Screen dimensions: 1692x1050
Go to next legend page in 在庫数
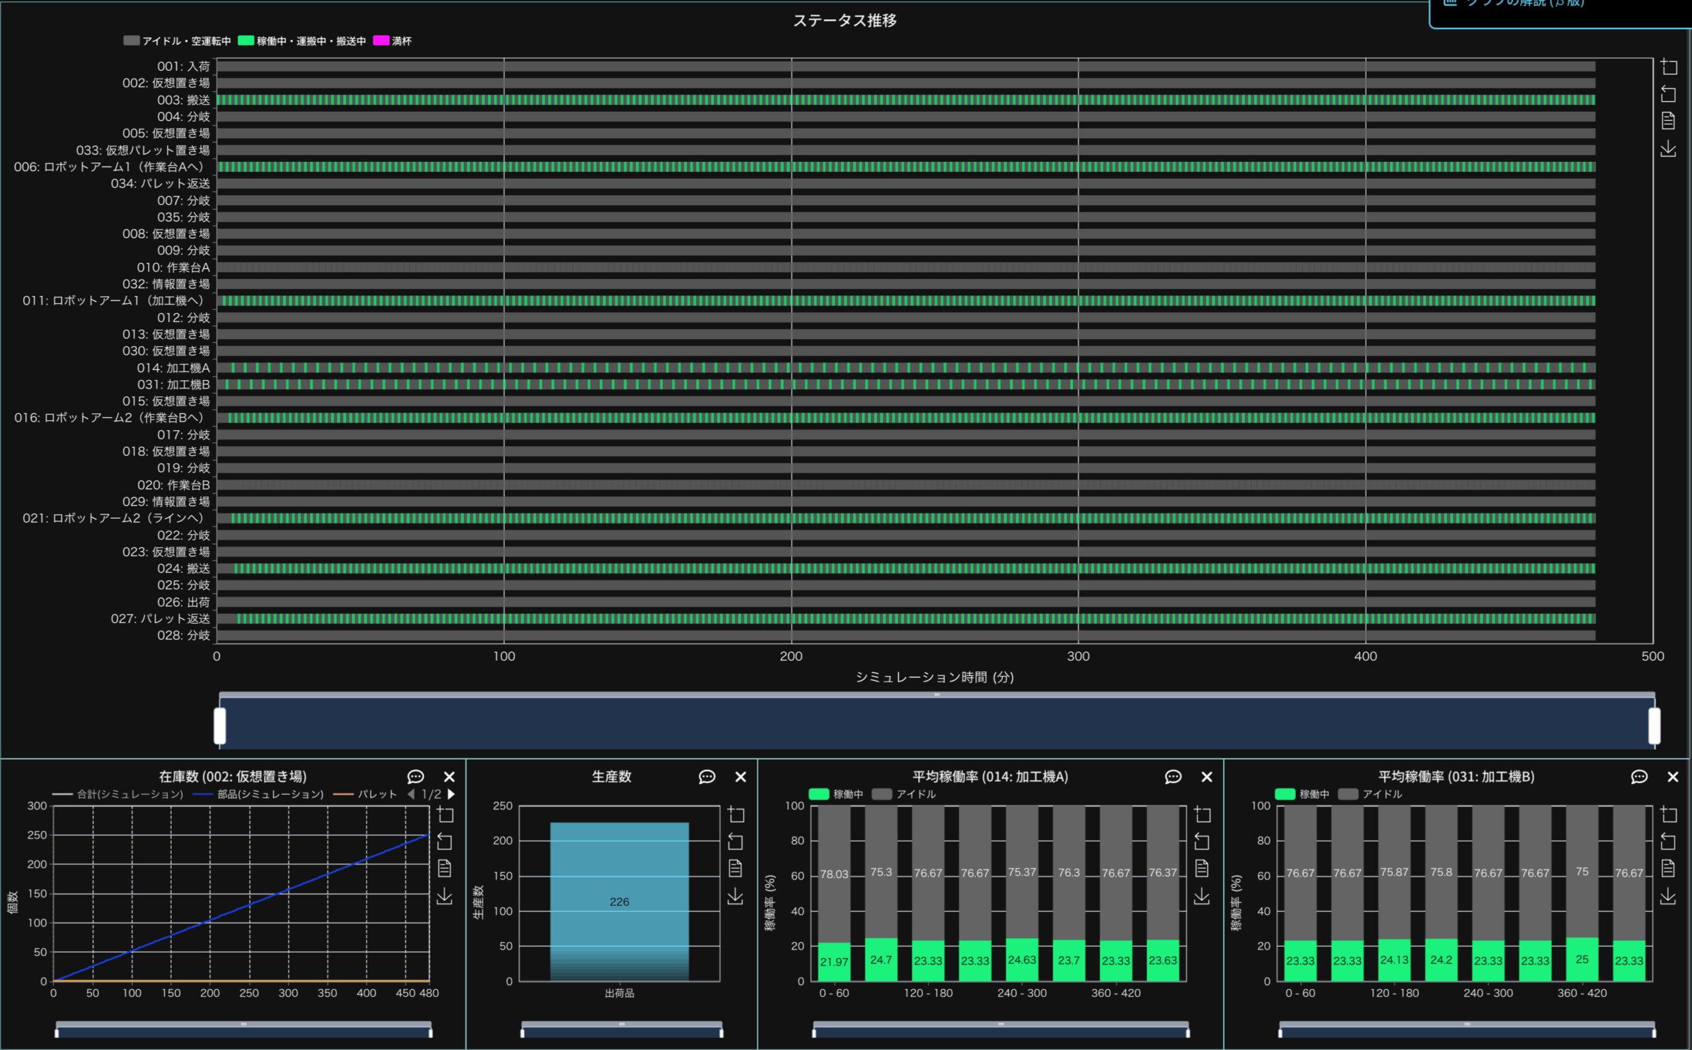(x=451, y=794)
